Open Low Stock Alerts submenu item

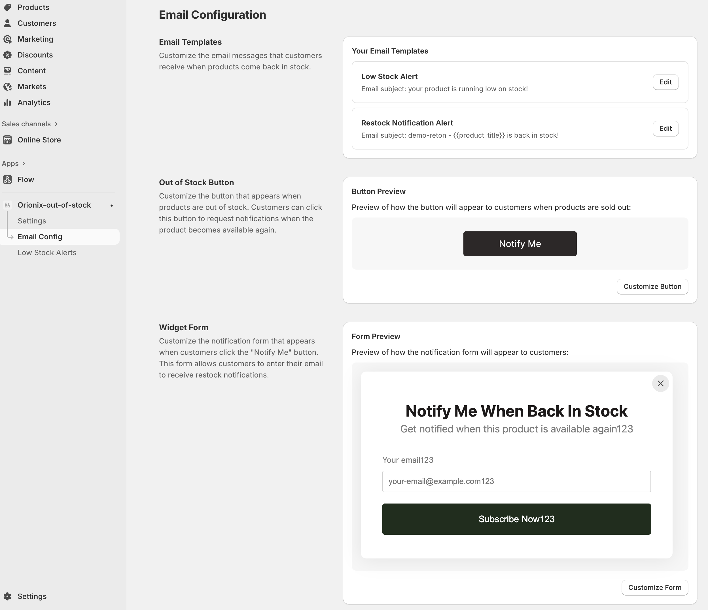pos(47,253)
